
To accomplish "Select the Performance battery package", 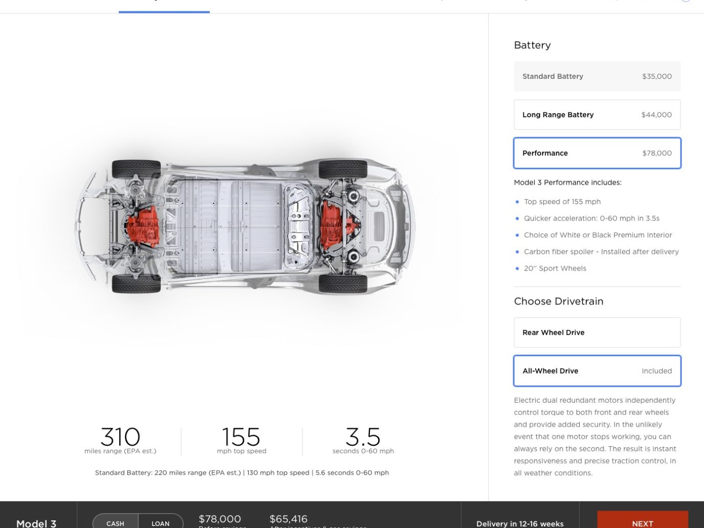I will pos(597,153).
